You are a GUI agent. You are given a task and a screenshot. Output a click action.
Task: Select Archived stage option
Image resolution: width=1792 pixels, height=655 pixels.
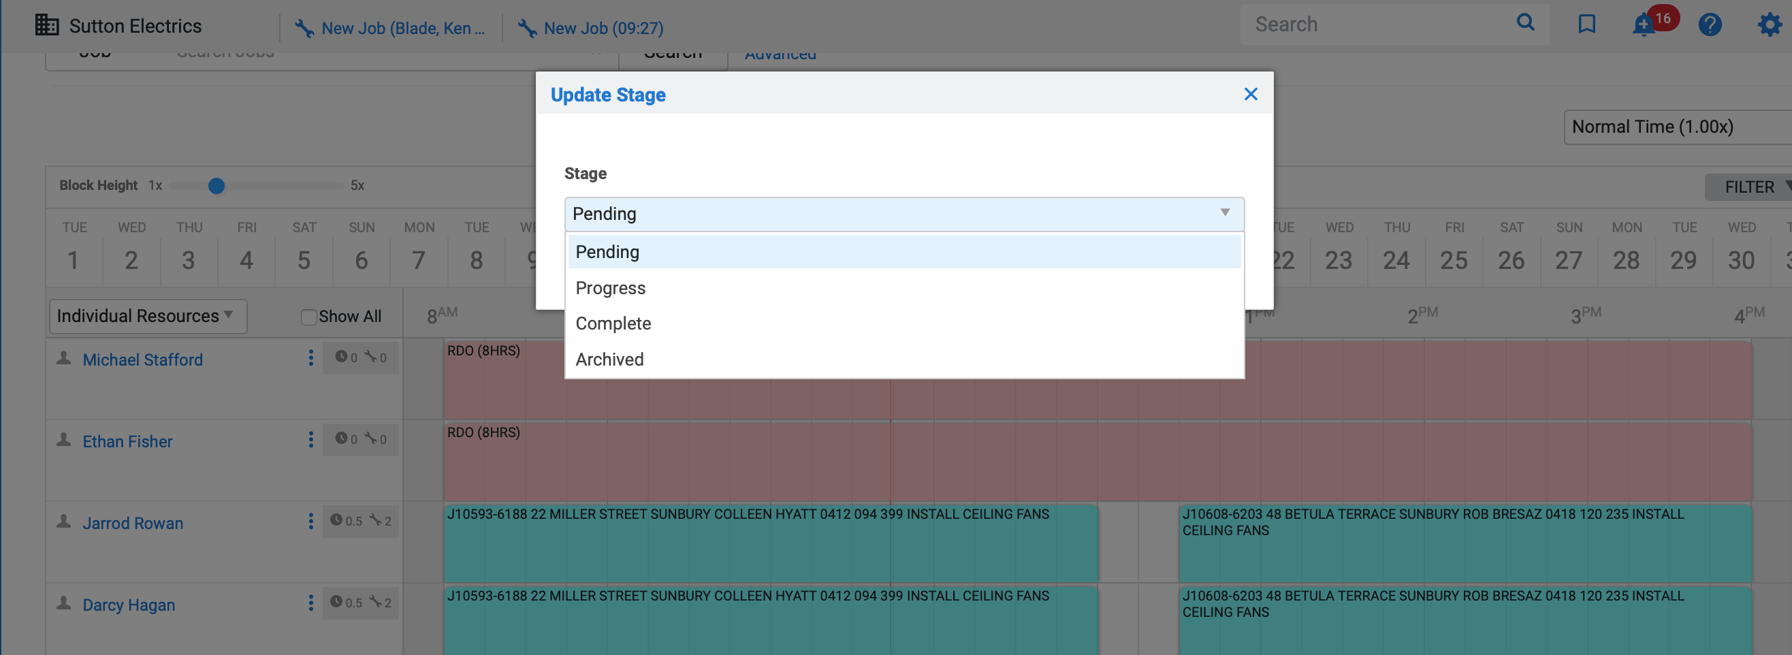[x=609, y=360]
